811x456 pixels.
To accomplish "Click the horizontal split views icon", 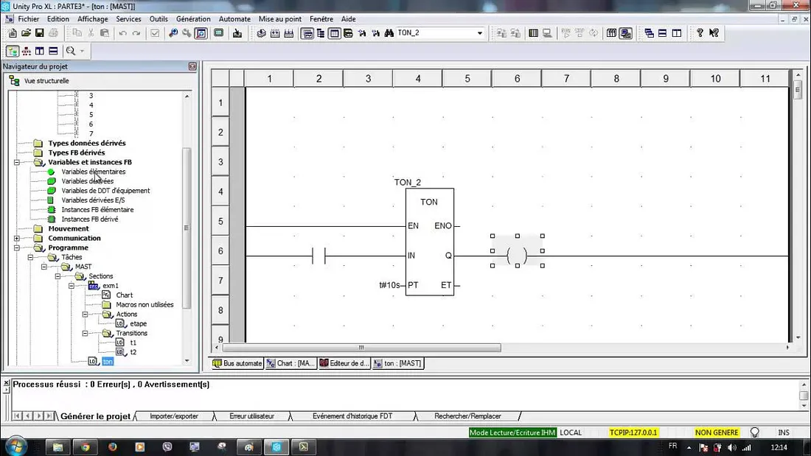I will click(x=53, y=51).
